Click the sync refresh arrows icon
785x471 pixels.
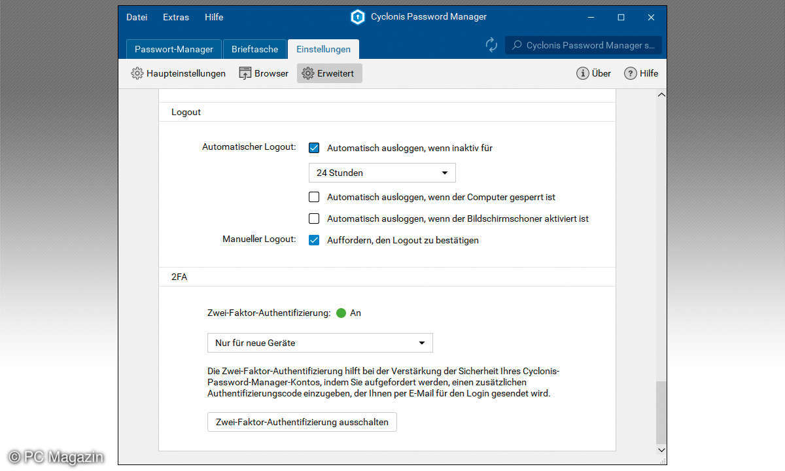pos(491,45)
